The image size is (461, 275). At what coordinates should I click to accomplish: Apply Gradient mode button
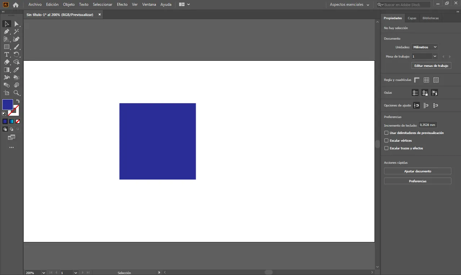pos(12,122)
